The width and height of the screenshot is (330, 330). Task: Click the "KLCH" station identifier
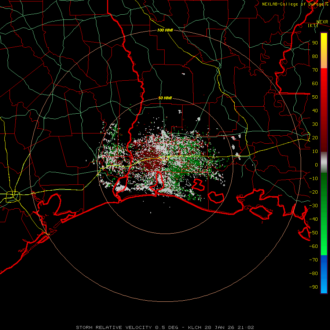point(195,327)
